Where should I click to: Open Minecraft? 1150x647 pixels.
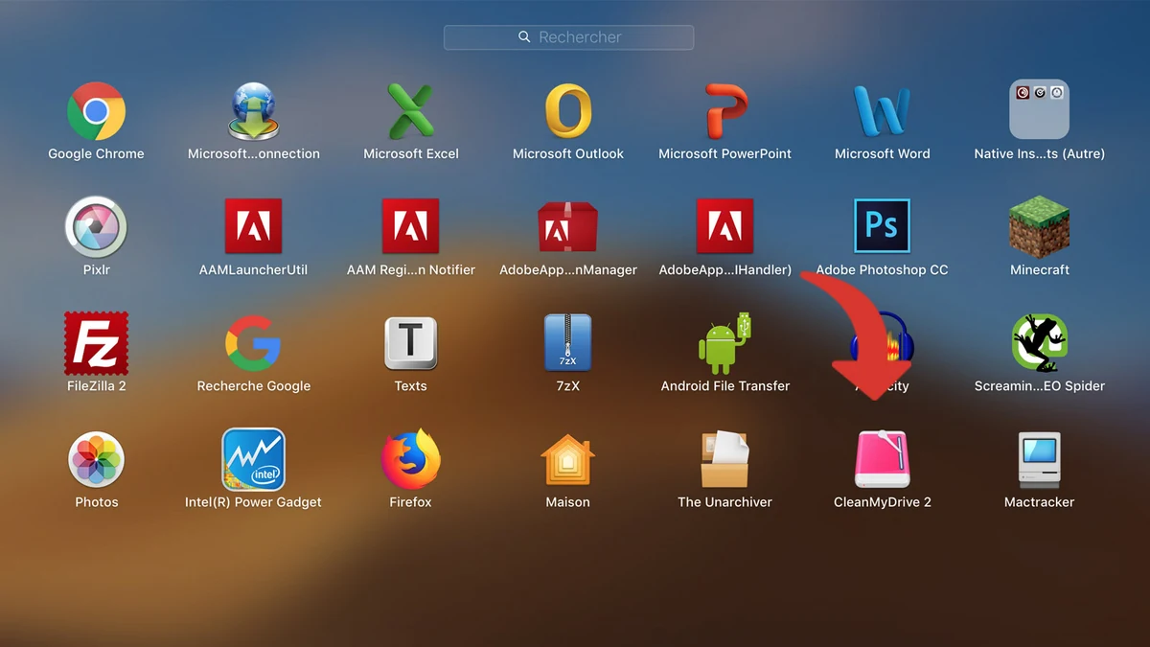[1039, 225]
